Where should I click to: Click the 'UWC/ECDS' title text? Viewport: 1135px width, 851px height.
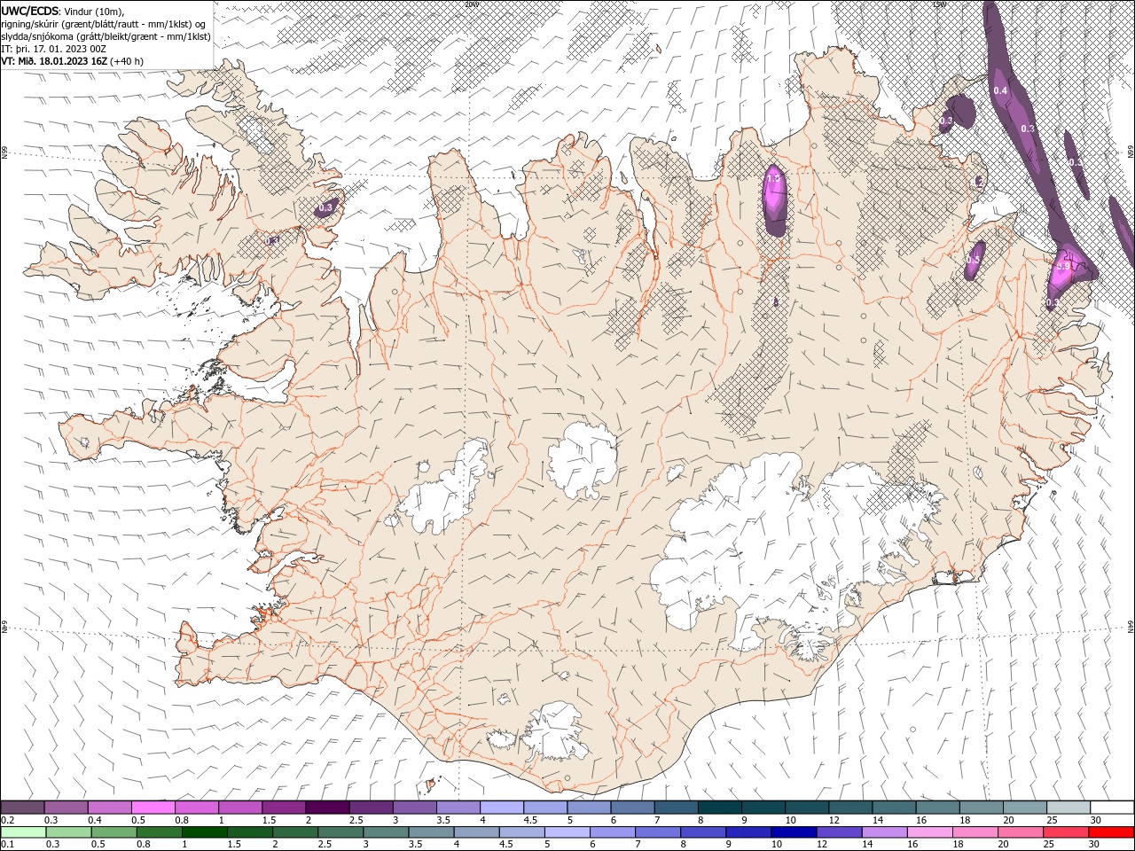tap(32, 11)
